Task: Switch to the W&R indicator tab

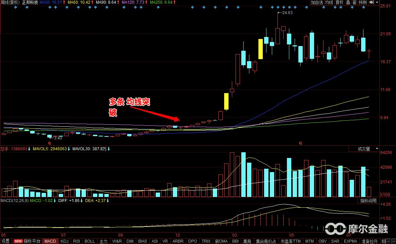Action: pyautogui.click(x=117, y=241)
